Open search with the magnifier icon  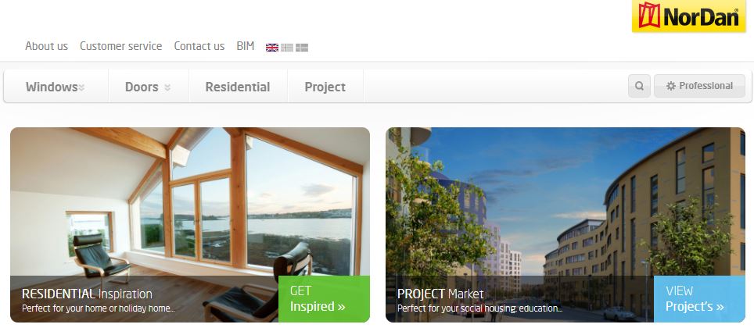(x=639, y=86)
